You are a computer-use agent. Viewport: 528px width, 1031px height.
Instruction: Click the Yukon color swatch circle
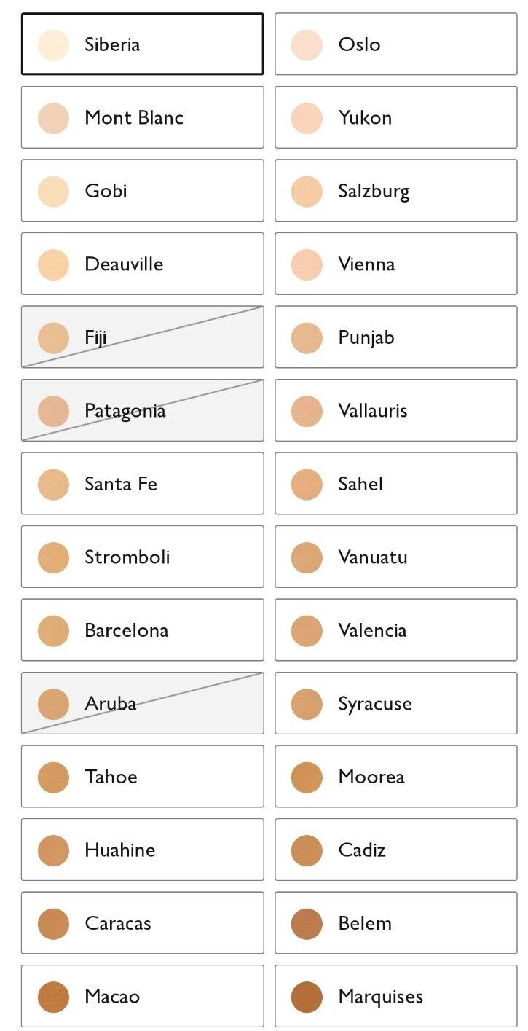tap(307, 118)
